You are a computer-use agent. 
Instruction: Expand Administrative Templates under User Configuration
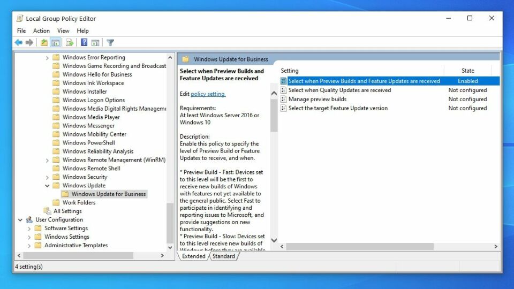[29, 246]
